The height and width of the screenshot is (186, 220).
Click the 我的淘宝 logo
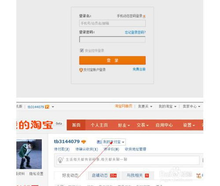pyautogui.click(x=35, y=125)
